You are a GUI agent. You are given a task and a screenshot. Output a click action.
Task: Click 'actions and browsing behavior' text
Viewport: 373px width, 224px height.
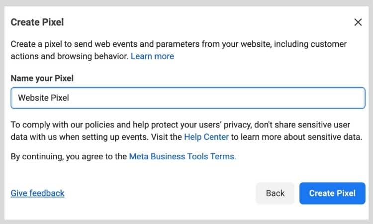click(70, 56)
